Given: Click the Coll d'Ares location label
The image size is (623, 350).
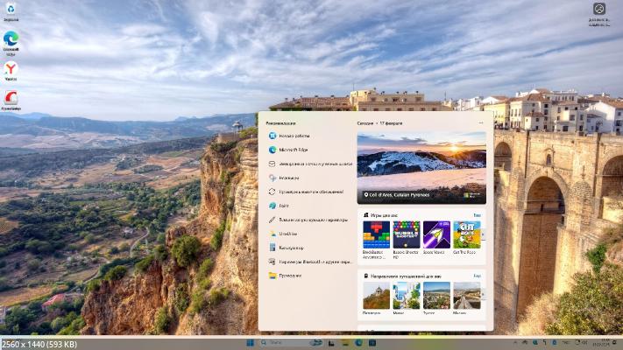Looking at the screenshot, I should click(397, 195).
